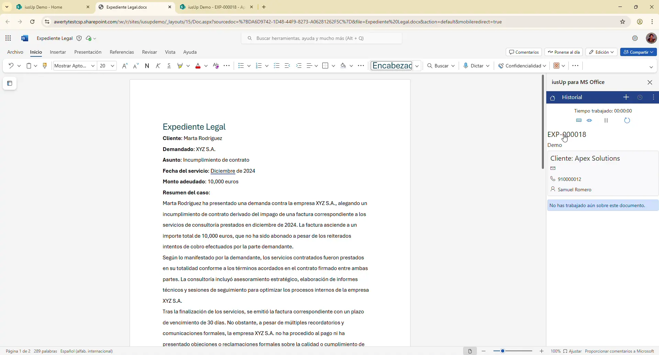Toggle bold (N) formatting
This screenshot has height=355, width=659.
[x=147, y=66]
